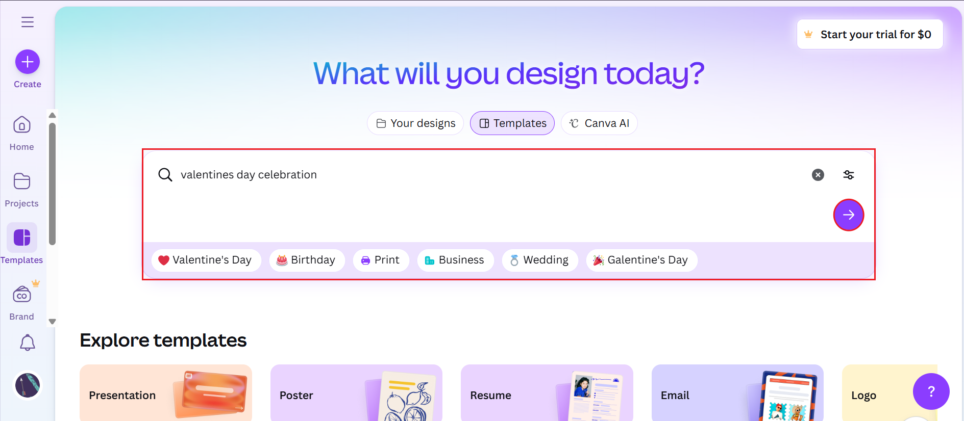This screenshot has height=421, width=964.
Task: Click Start your trial for $0
Action: point(870,34)
